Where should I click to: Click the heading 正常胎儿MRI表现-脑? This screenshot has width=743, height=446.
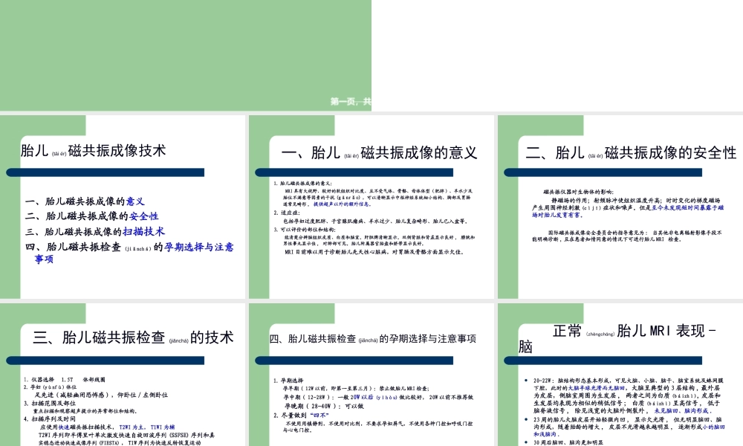(635, 332)
